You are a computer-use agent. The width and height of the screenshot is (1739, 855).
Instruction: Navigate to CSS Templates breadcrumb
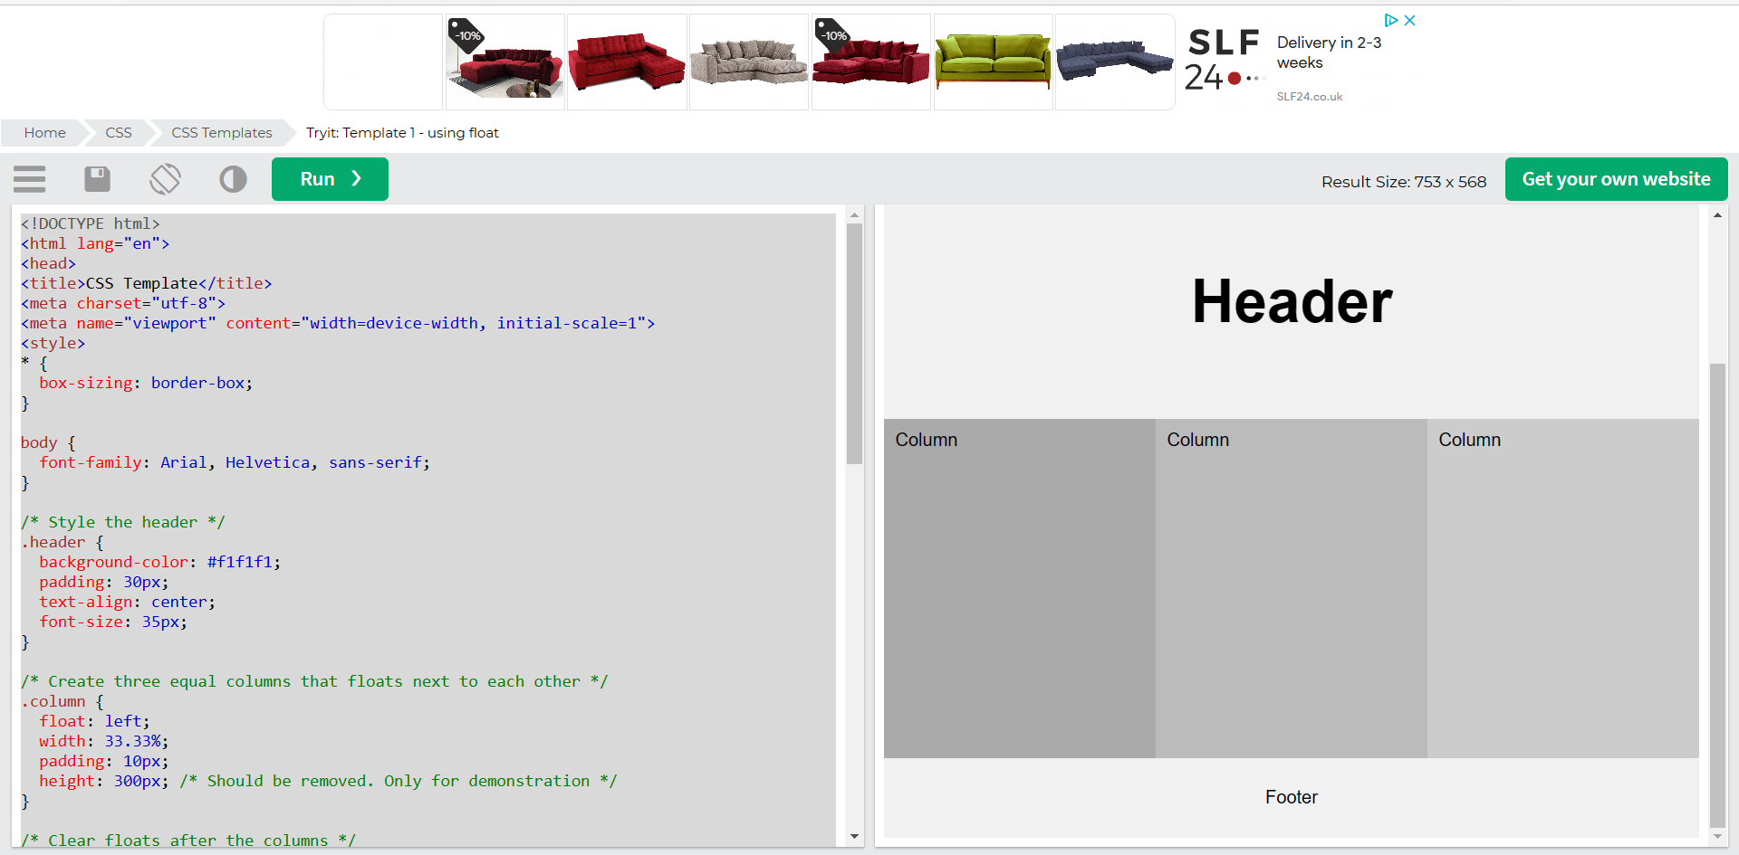tap(222, 133)
